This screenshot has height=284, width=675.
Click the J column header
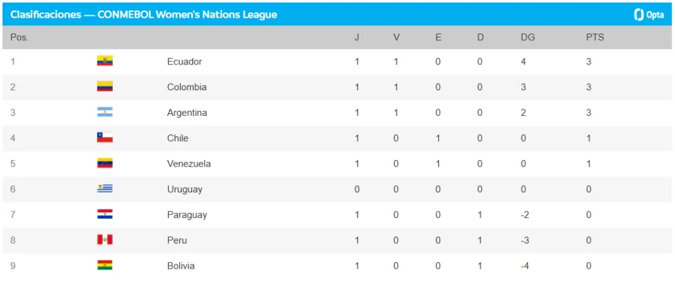(x=357, y=38)
